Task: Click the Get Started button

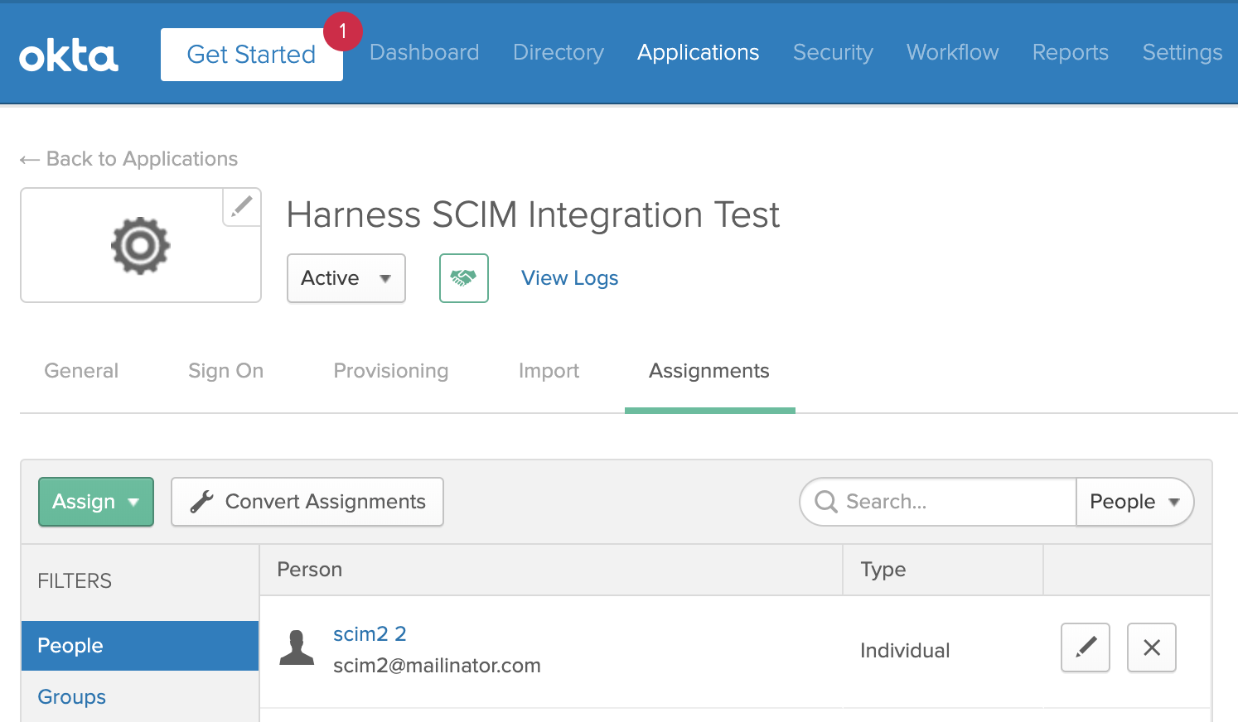Action: coord(252,55)
